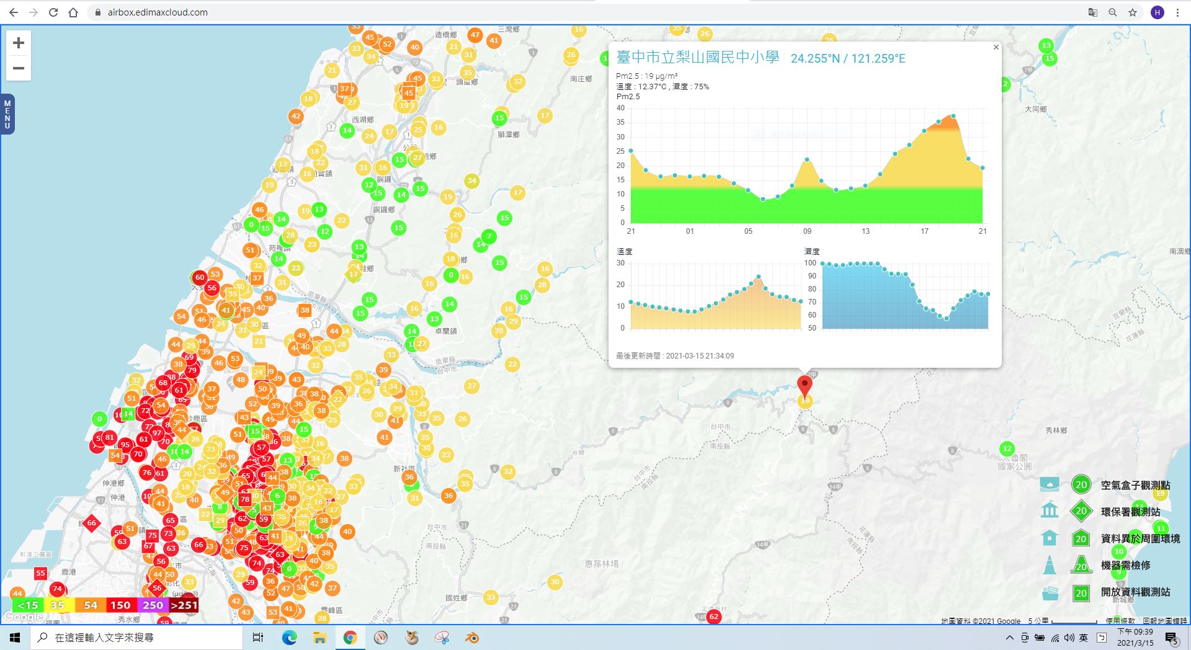Open the Chrome profile H avatar
Screen dimensions: 1191x650
tap(1157, 12)
